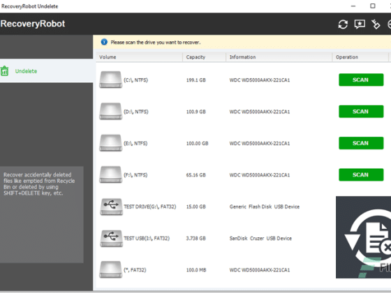Scan the F:\ drive
Viewport: 391px width, 293px height.
(x=361, y=174)
